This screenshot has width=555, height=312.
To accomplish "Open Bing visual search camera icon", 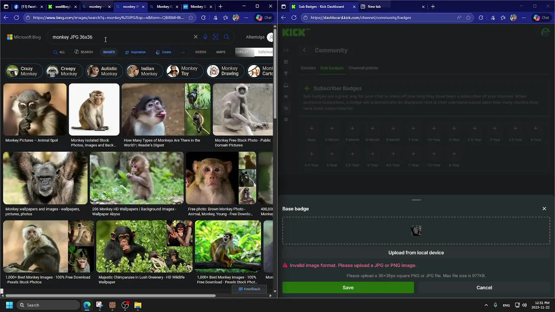I will [x=215, y=37].
